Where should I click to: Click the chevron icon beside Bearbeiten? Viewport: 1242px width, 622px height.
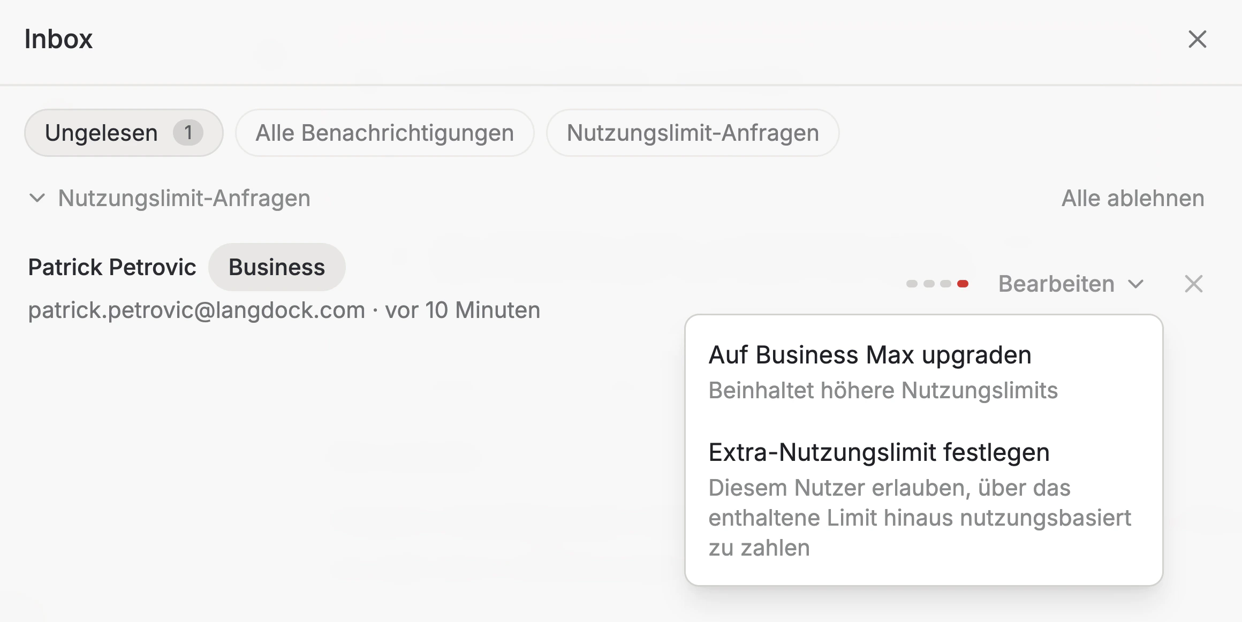click(1136, 285)
